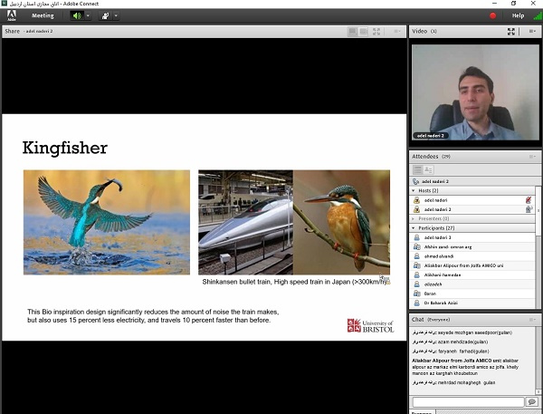Screen dimensions: 543x414
Task: Maximize the Video pod to full screen
Action: tap(511, 31)
